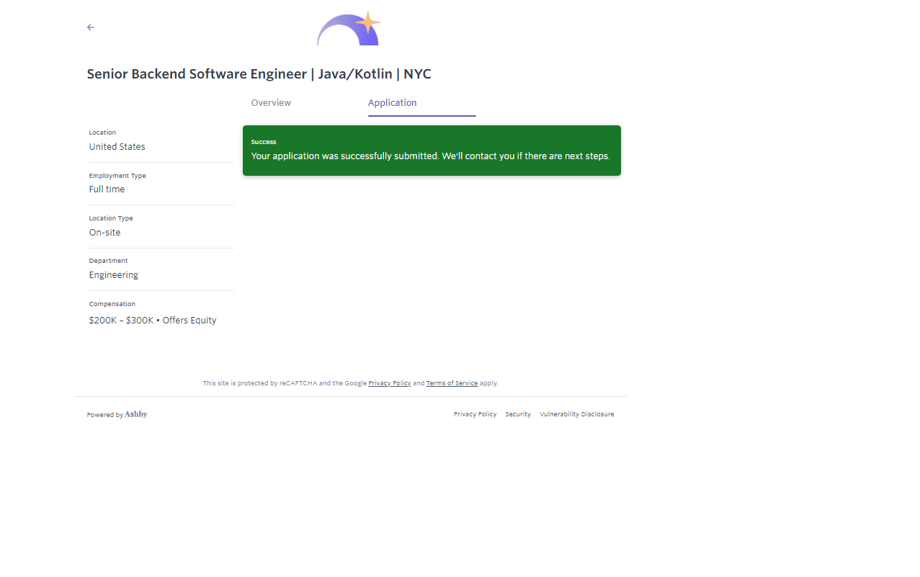Click the $200K – $300K salary range
The height and width of the screenshot is (577, 920).
coord(121,321)
